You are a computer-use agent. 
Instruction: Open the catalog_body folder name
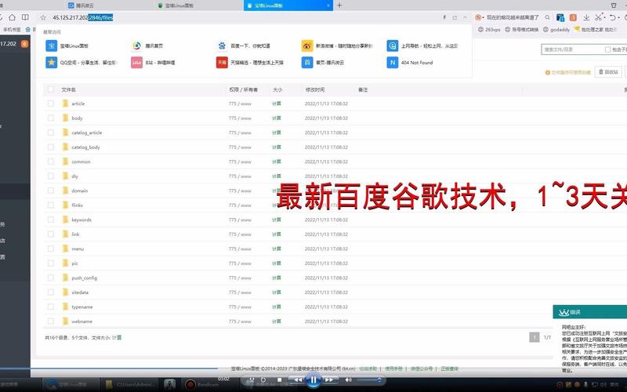tap(85, 147)
